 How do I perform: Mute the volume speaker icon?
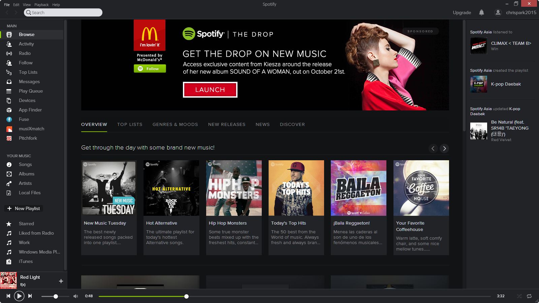point(75,296)
